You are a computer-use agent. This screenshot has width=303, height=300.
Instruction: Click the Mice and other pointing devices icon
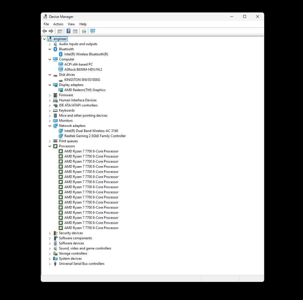(55, 116)
